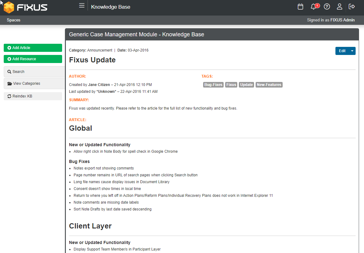Viewport: 364px width, 253px height.
Task: Open the Edit button dropdown arrow
Action: click(x=352, y=51)
